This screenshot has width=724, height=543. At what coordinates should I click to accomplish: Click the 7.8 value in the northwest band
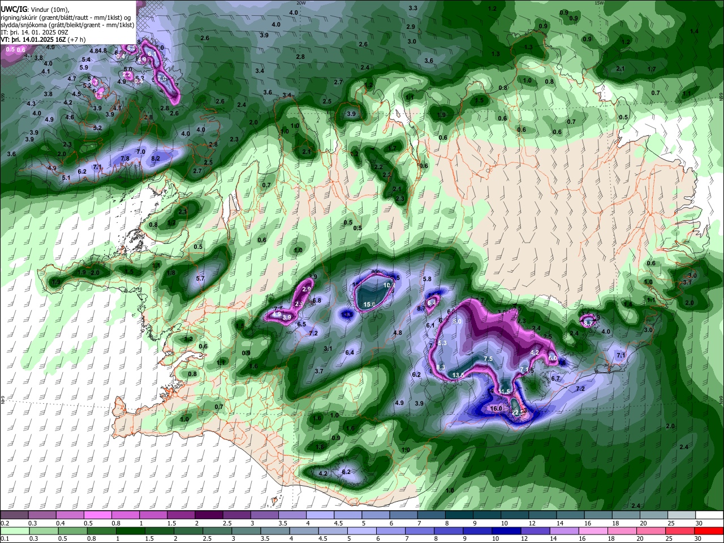[x=126, y=158]
